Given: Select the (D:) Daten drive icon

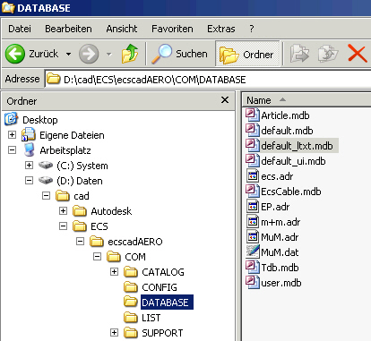Looking at the screenshot, I should tap(46, 180).
